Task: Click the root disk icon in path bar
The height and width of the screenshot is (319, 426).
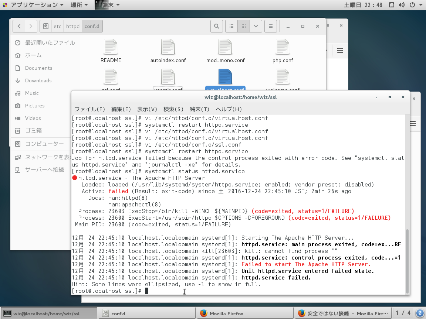Action: (x=45, y=26)
